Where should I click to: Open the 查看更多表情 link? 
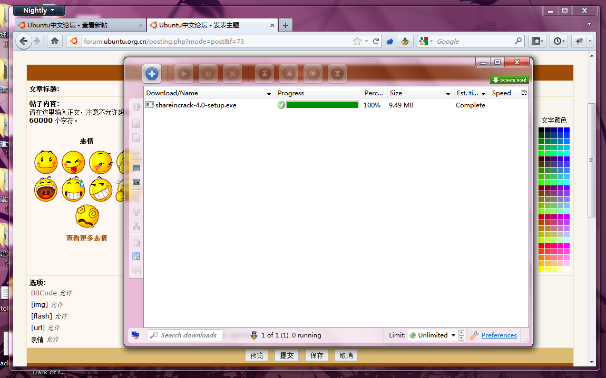[86, 238]
